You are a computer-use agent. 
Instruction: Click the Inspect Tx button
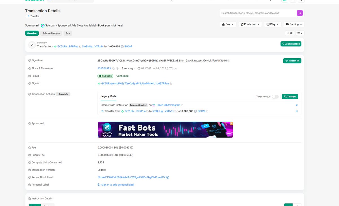tap(292, 61)
